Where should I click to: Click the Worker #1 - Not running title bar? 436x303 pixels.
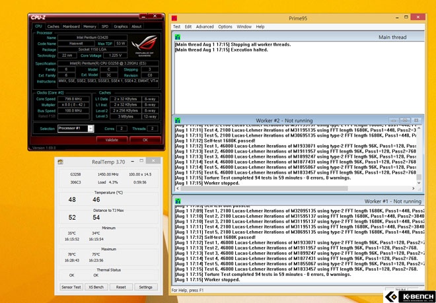click(x=299, y=201)
